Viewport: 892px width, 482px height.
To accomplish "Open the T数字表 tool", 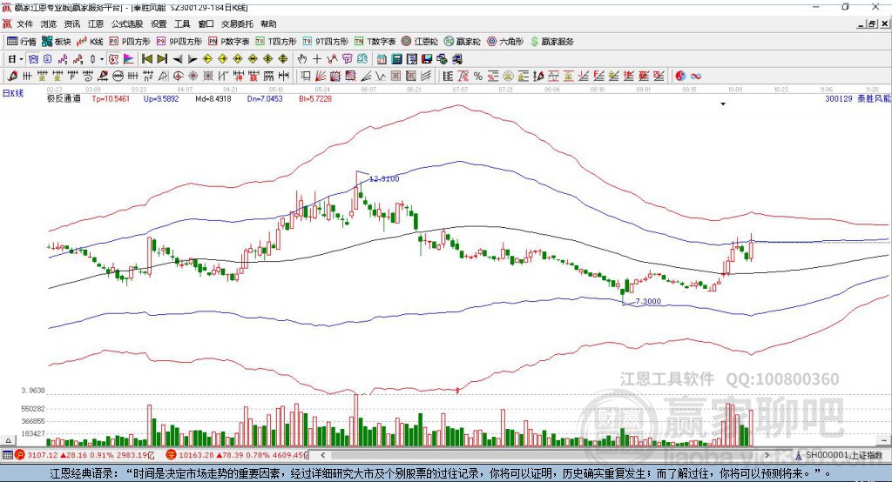I will (375, 42).
